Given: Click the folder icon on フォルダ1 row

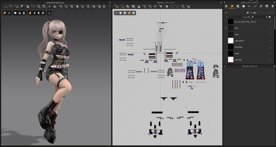Looking at the screenshot, I should [270, 17].
